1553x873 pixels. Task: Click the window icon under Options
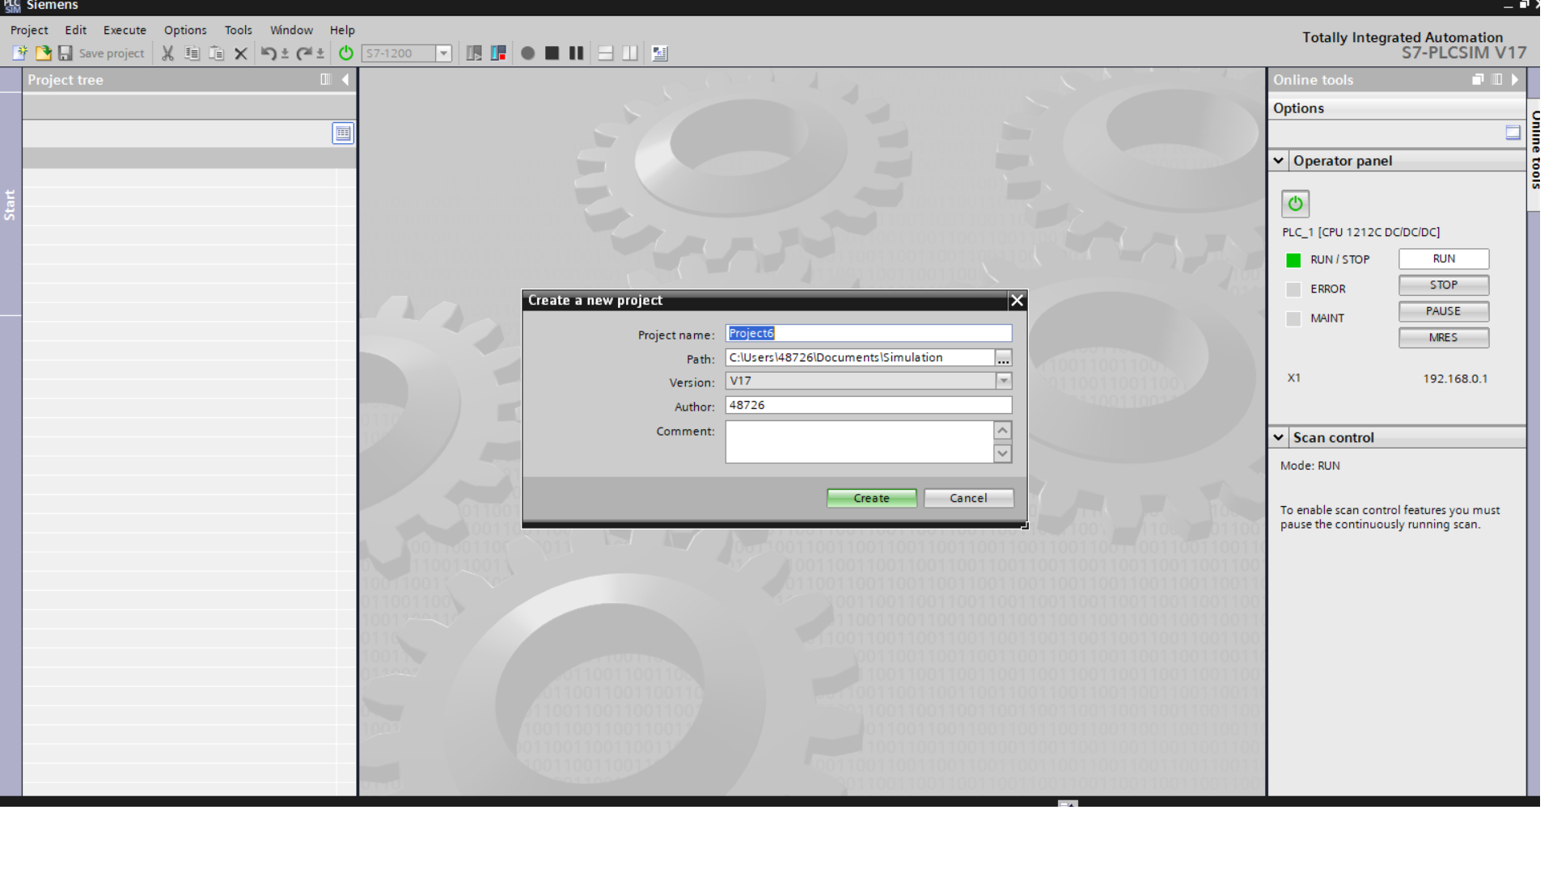point(1513,133)
